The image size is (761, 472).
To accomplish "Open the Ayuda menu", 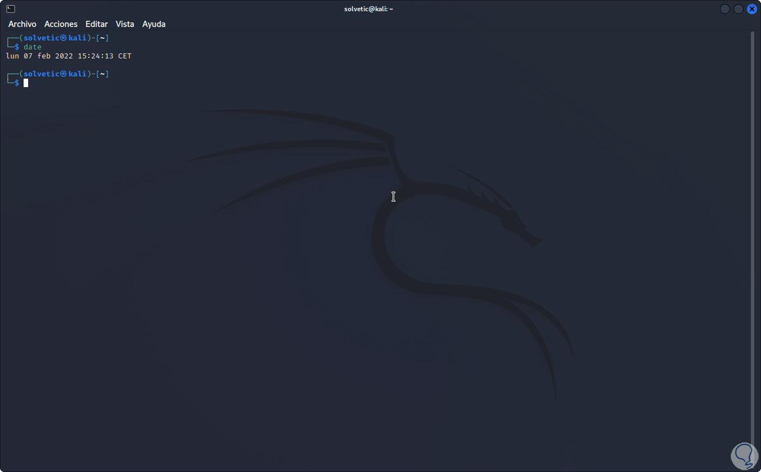I will tap(154, 24).
